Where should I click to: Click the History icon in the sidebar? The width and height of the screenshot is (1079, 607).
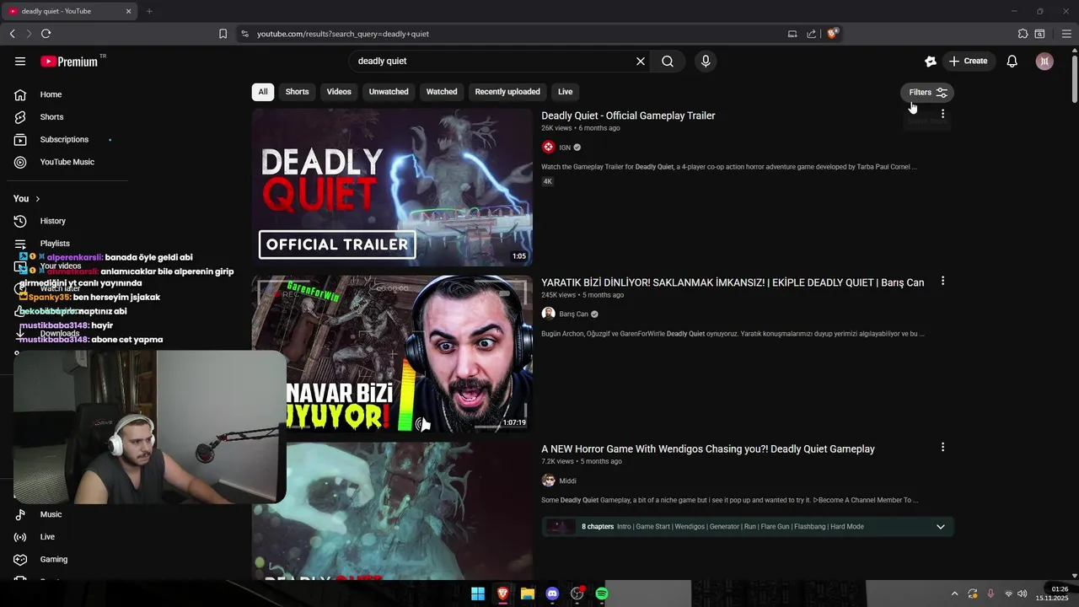[x=20, y=221]
